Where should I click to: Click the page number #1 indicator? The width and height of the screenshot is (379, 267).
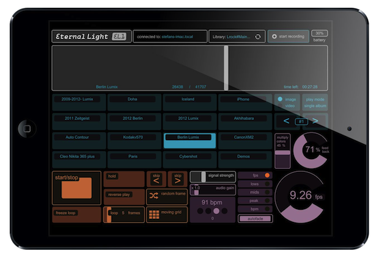click(x=301, y=121)
